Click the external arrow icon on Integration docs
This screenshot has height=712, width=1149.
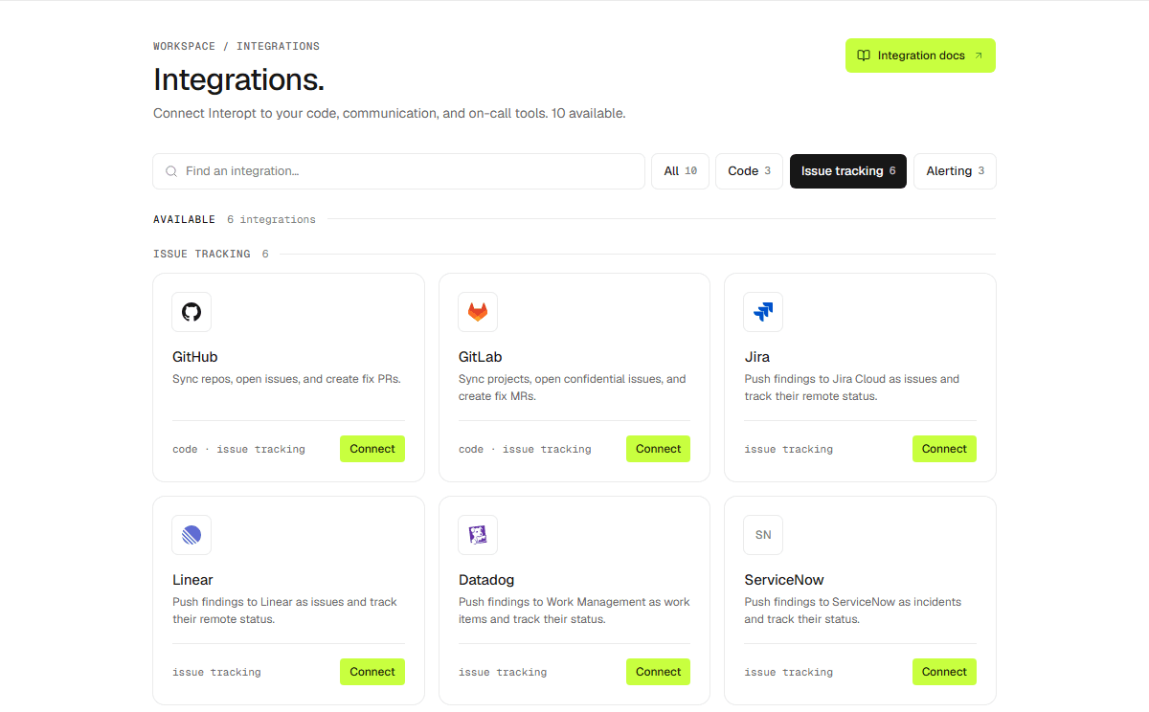coord(979,56)
